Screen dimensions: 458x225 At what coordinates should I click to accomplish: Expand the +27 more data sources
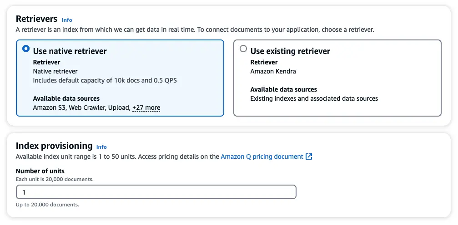[146, 108]
